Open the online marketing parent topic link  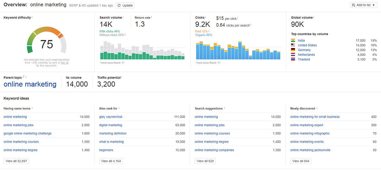pos(30,84)
